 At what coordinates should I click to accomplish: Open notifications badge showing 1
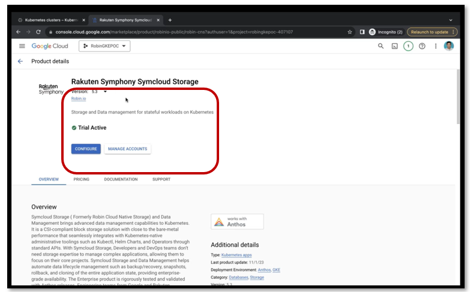pos(408,46)
